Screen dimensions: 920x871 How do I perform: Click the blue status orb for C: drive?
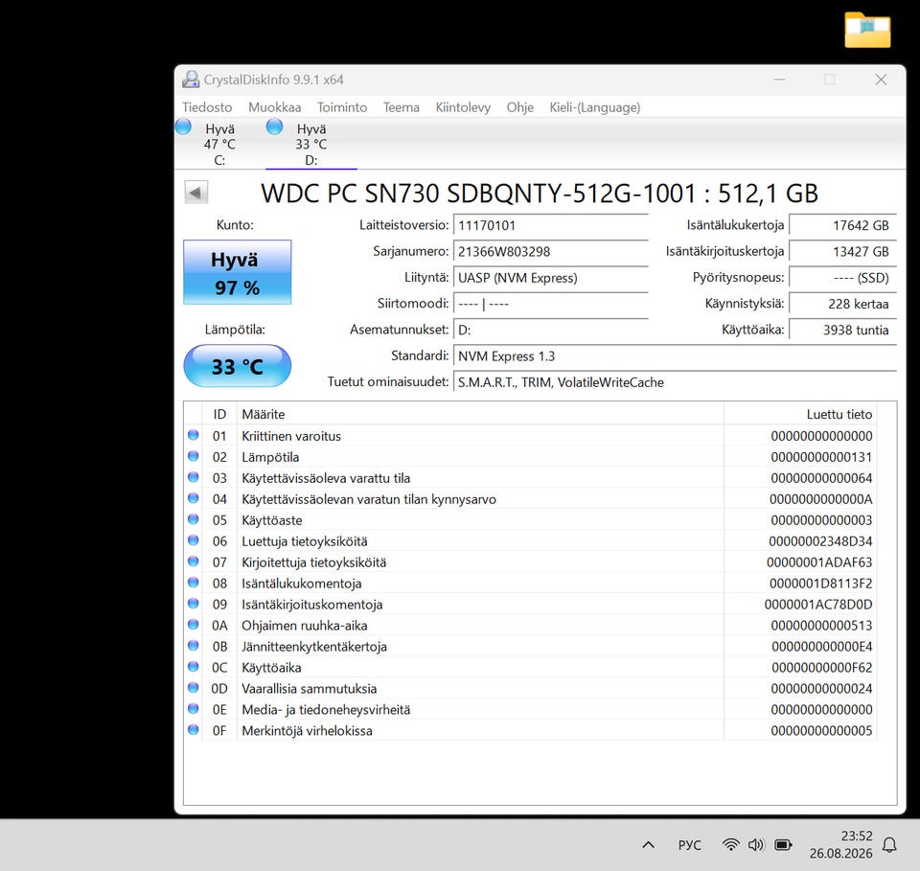coord(183,126)
